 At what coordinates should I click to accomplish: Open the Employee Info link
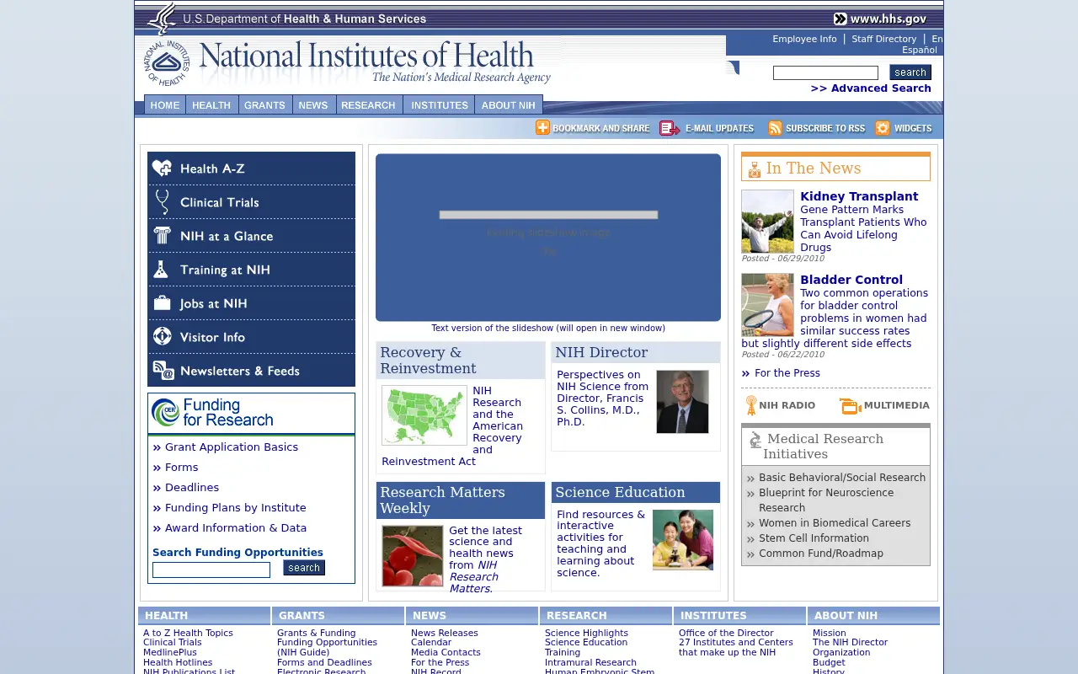[804, 39]
